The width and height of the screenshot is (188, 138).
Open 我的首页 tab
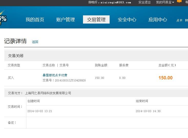click(x=35, y=19)
